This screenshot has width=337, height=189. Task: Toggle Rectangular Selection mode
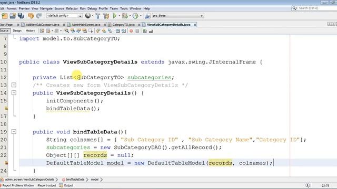(91, 31)
